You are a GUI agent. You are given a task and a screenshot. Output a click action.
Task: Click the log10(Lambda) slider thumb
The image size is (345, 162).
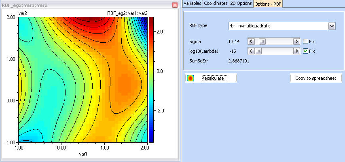(258, 51)
